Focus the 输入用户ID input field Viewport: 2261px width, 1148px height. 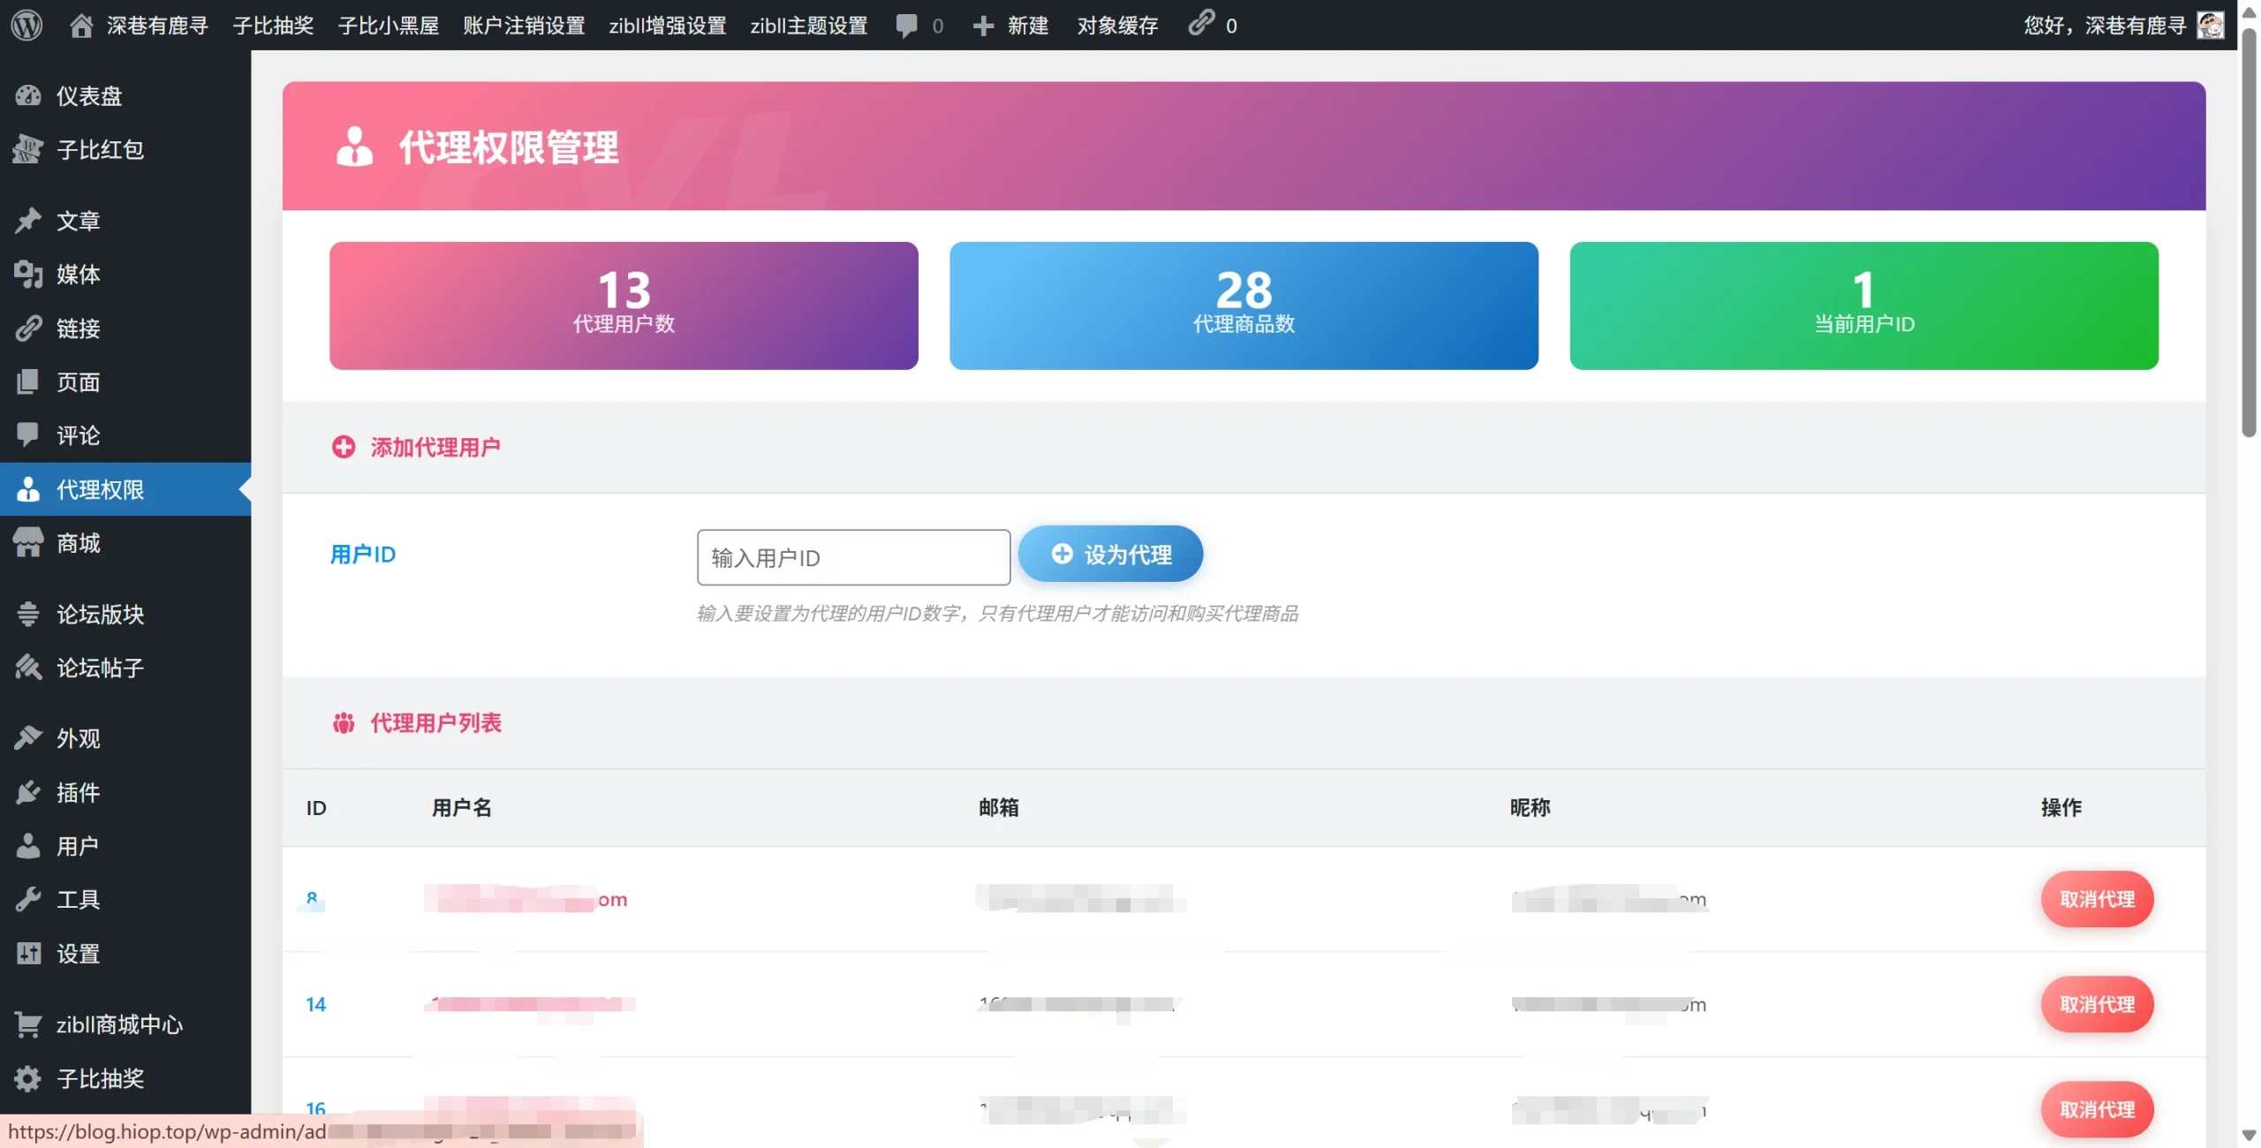point(852,557)
